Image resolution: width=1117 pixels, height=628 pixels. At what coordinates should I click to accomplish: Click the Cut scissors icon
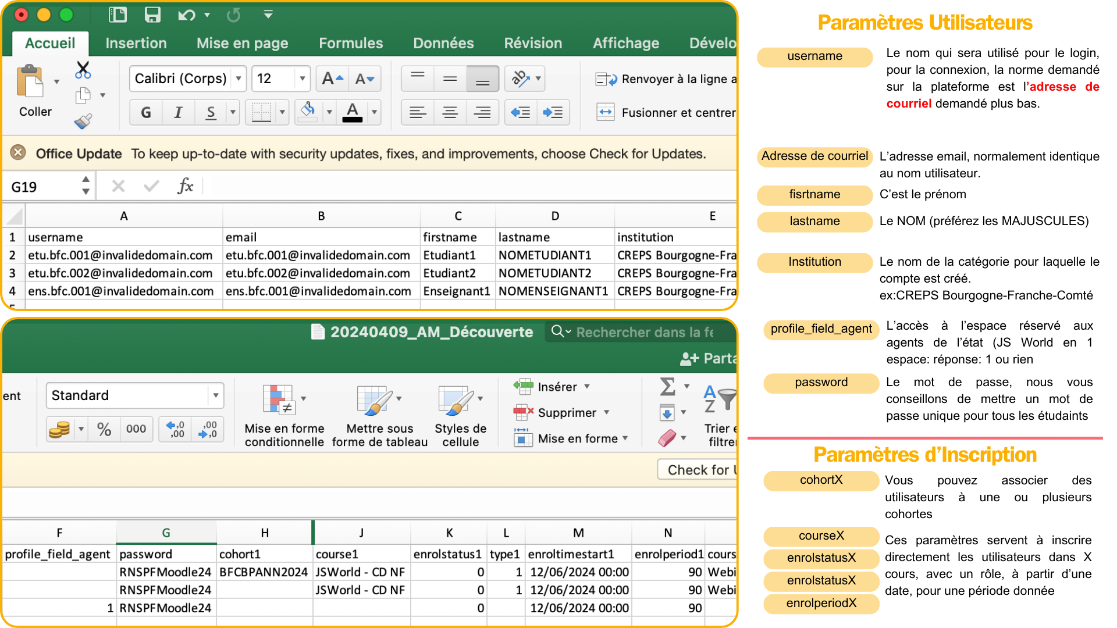point(83,70)
